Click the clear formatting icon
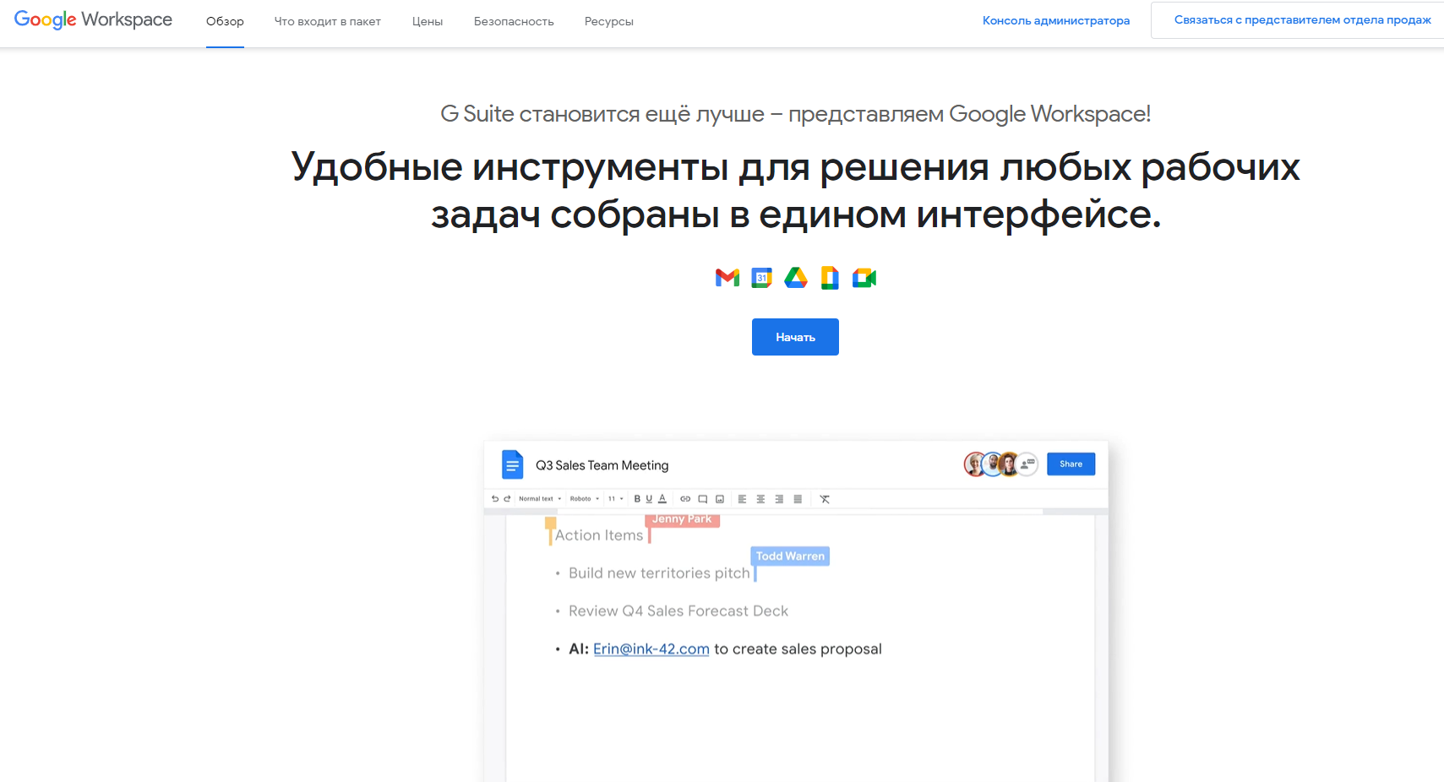1444x782 pixels. tap(825, 499)
